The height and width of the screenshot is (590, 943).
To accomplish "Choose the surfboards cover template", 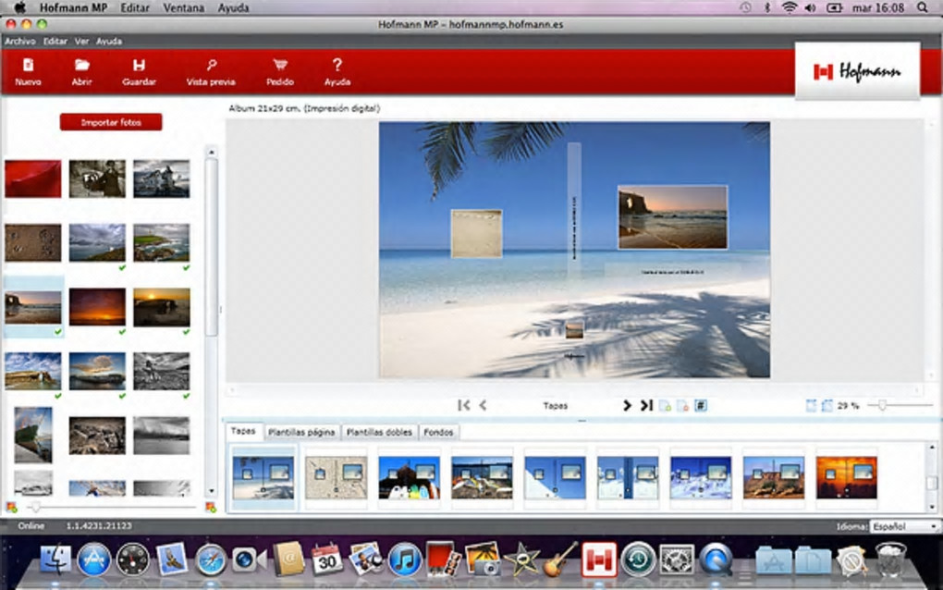I will click(x=409, y=477).
